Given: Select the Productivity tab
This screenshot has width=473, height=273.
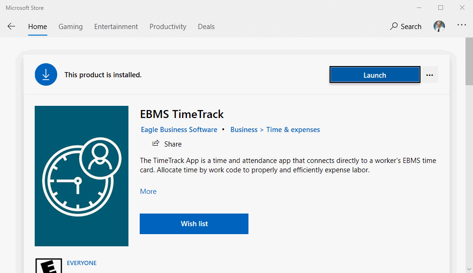Looking at the screenshot, I should click(x=168, y=27).
